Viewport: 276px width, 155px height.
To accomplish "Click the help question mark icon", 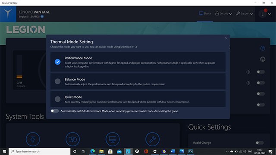I will [x=263, y=48].
